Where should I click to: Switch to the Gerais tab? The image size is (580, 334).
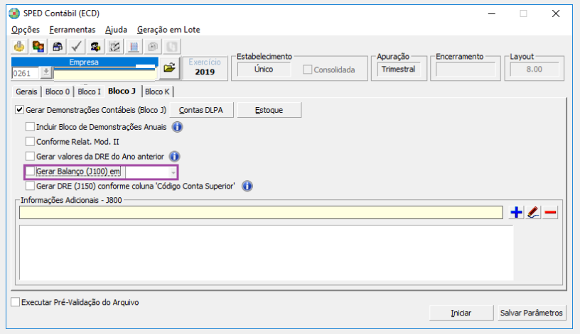pos(26,91)
